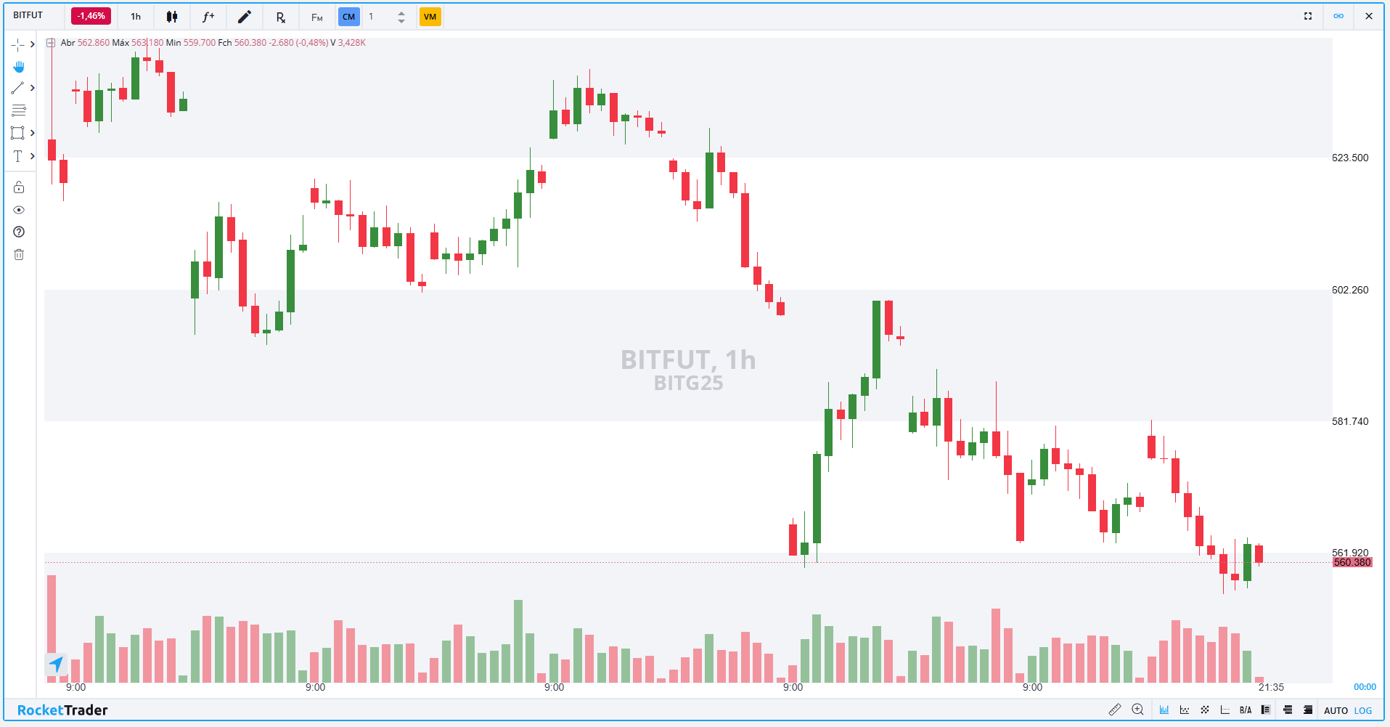Delete drawings with the trash icon
This screenshot has width=1390, height=727.
[19, 254]
